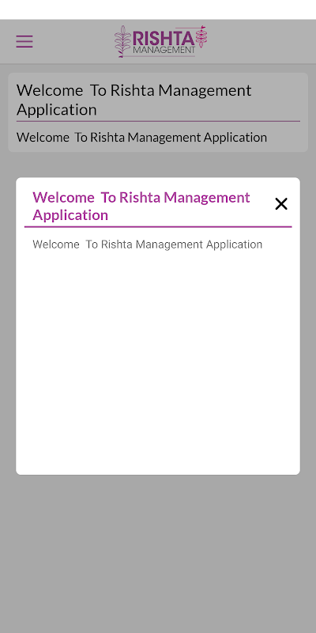Tap the dimmed card's large welcome heading
The width and height of the screenshot is (316, 633).
134,100
